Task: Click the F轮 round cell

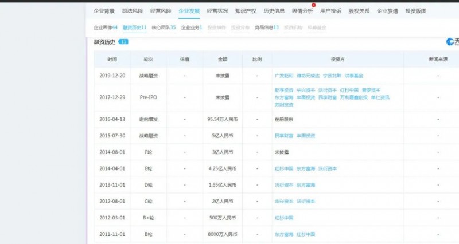Action: pos(149,152)
